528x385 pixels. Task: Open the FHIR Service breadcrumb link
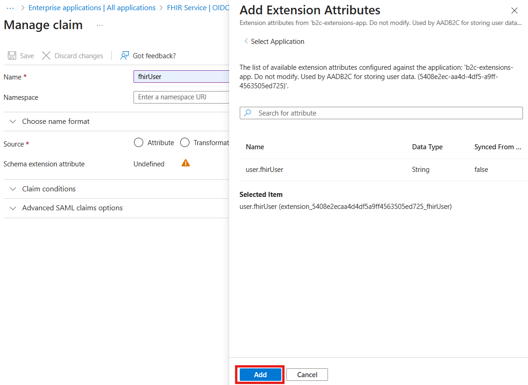point(187,7)
